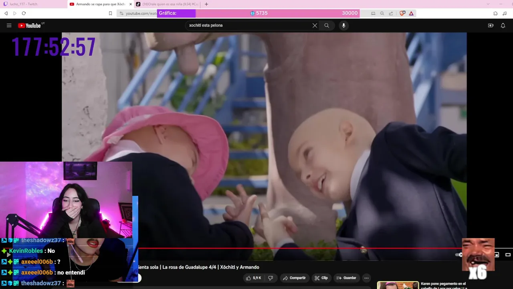Like the video showing 5,9 K

254,278
